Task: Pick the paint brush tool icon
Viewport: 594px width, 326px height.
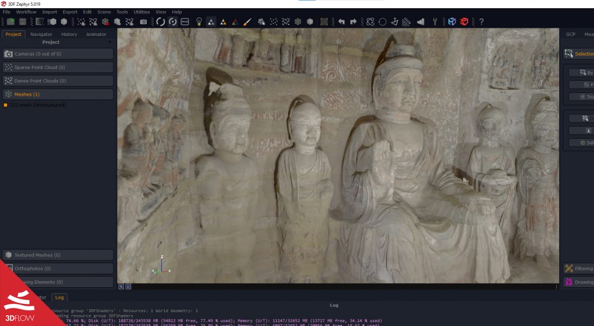Action: 247,22
